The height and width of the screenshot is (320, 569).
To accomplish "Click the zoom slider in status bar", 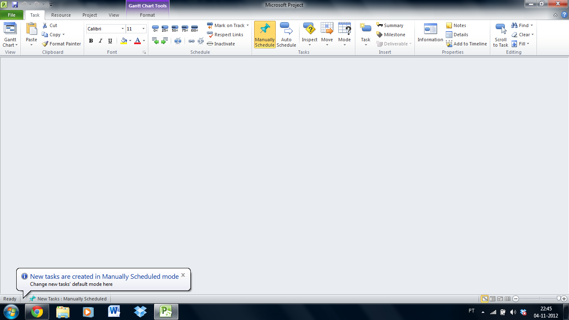I will click(x=539, y=299).
